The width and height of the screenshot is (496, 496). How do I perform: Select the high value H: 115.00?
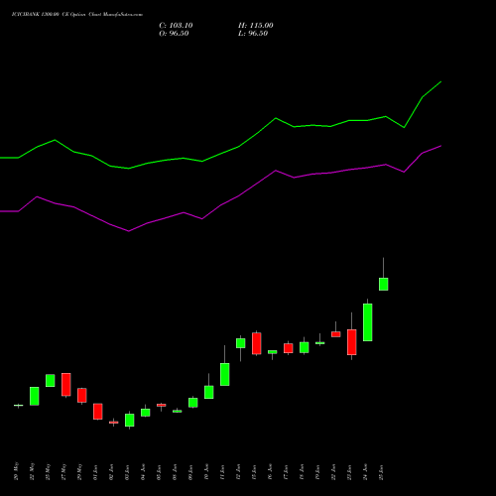coord(256,26)
